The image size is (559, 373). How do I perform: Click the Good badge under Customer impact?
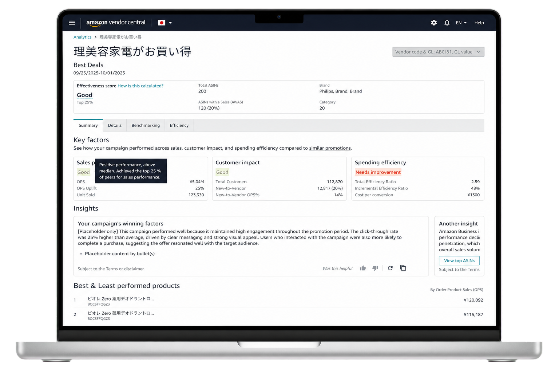pos(222,172)
